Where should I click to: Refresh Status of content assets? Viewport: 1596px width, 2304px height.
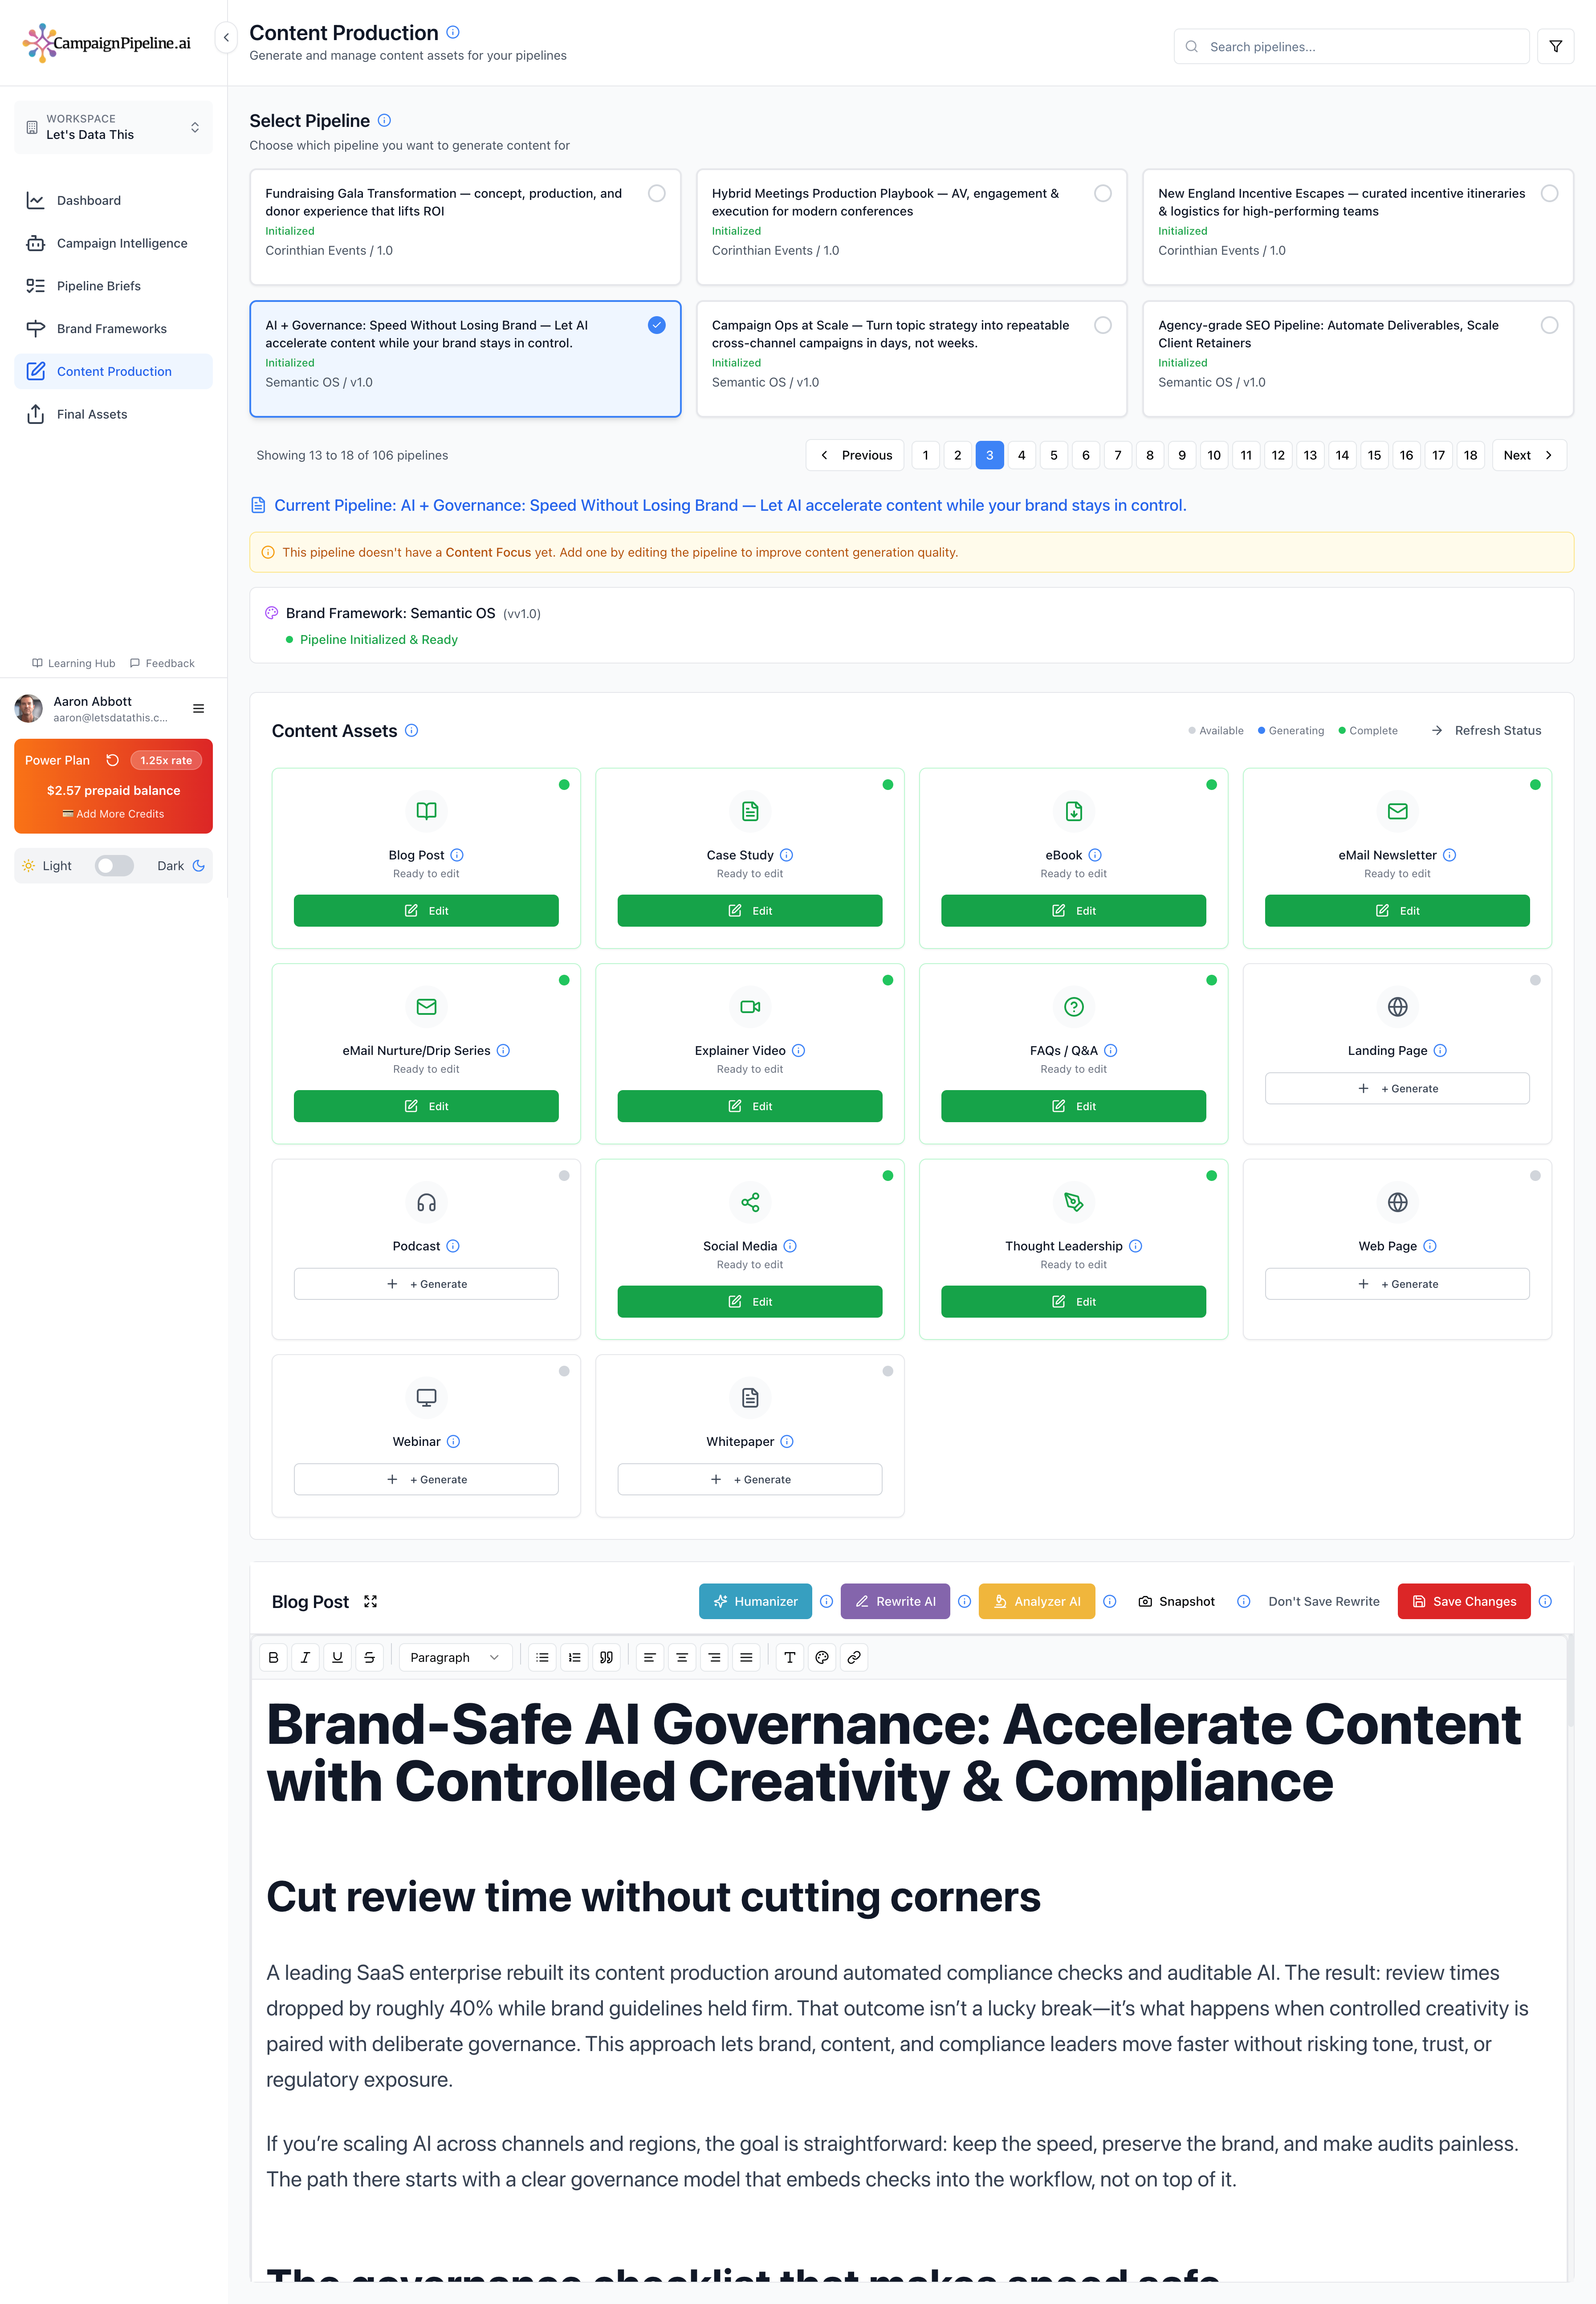click(x=1486, y=730)
